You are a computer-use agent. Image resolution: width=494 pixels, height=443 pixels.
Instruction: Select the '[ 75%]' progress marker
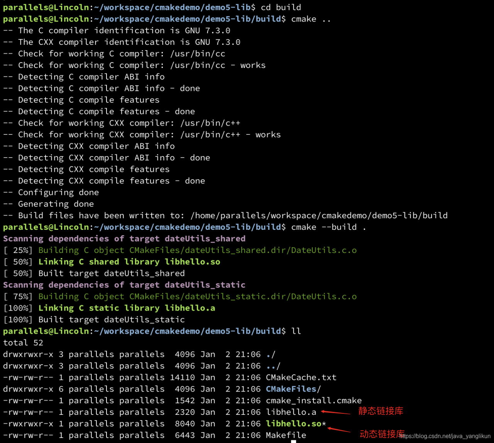click(x=18, y=297)
